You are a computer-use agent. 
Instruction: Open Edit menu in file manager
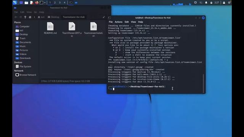(x=22, y=12)
